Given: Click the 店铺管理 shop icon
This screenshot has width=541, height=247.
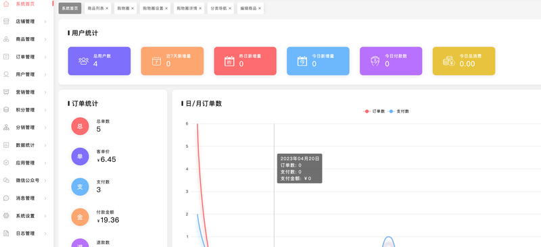Looking at the screenshot, I should click(6, 22).
